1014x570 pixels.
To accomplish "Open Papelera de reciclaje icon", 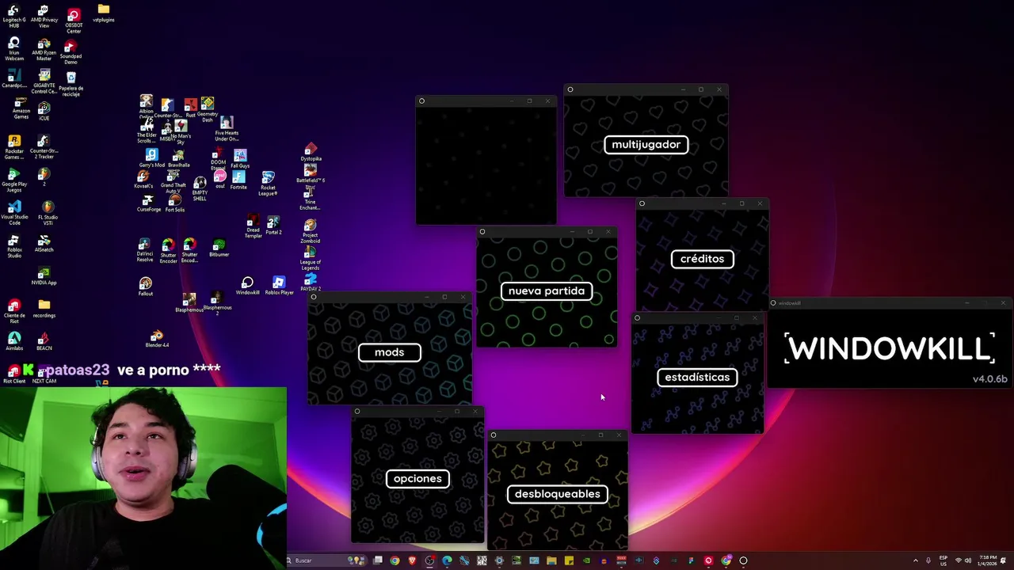I will coord(71,84).
